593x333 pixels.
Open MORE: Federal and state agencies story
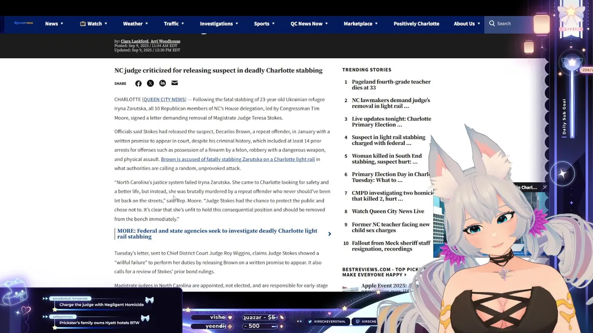pos(217,234)
